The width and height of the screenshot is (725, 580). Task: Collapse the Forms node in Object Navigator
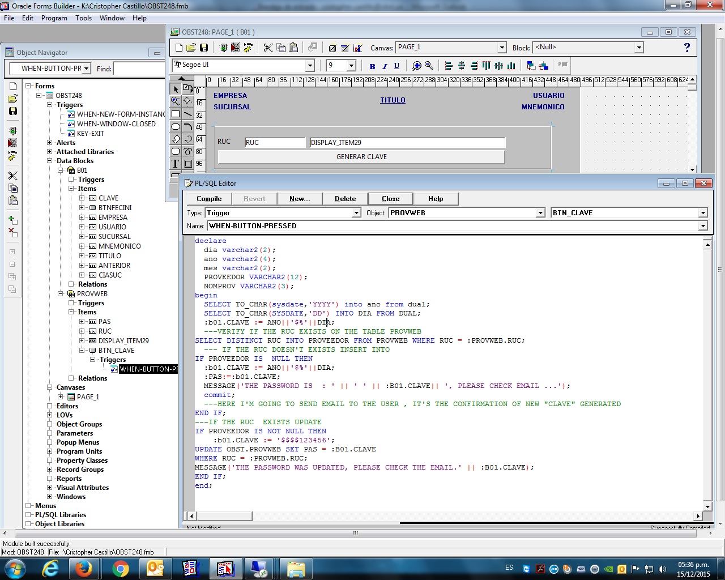[28, 86]
